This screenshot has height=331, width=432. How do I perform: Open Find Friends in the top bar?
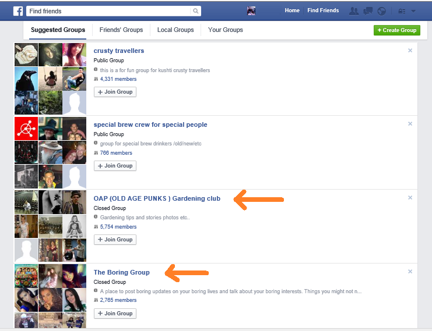pyautogui.click(x=323, y=10)
